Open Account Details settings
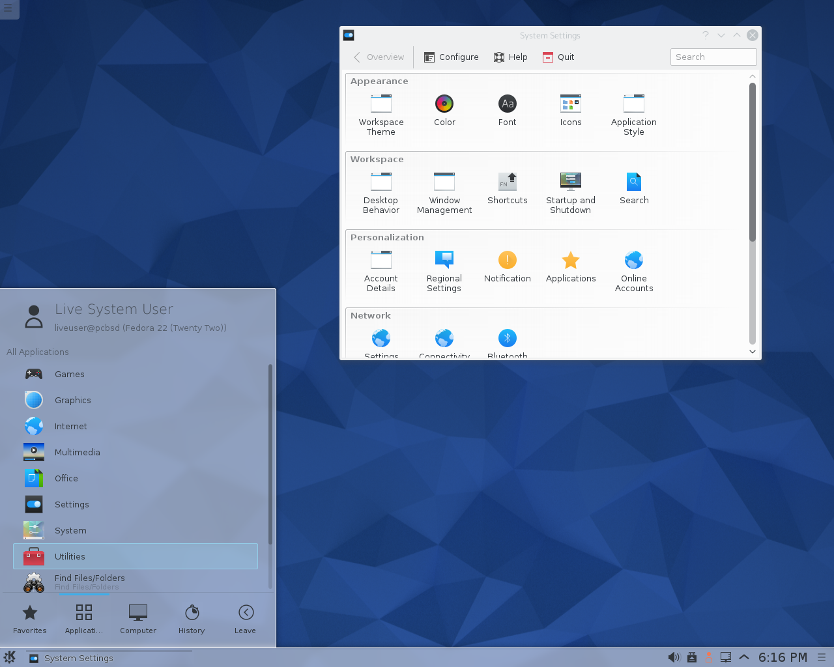The height and width of the screenshot is (667, 834). [x=381, y=272]
